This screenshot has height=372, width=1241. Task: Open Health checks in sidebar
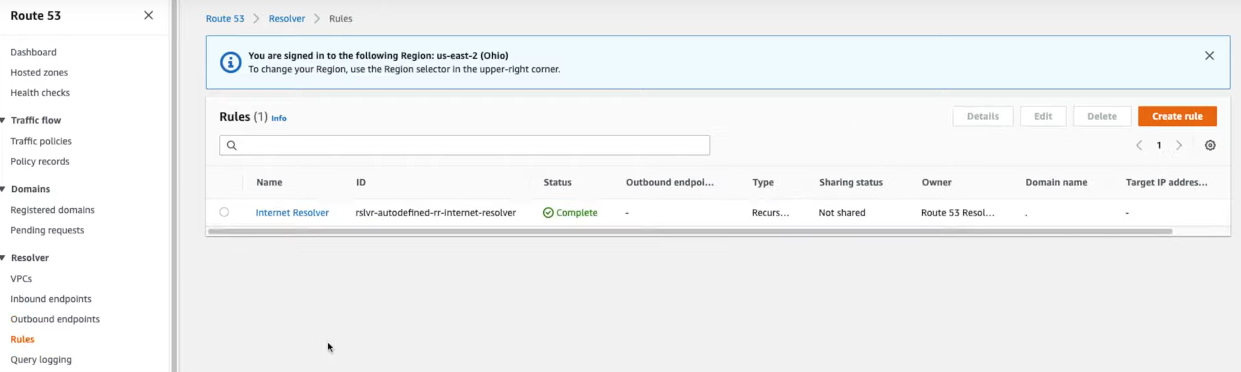click(x=40, y=92)
